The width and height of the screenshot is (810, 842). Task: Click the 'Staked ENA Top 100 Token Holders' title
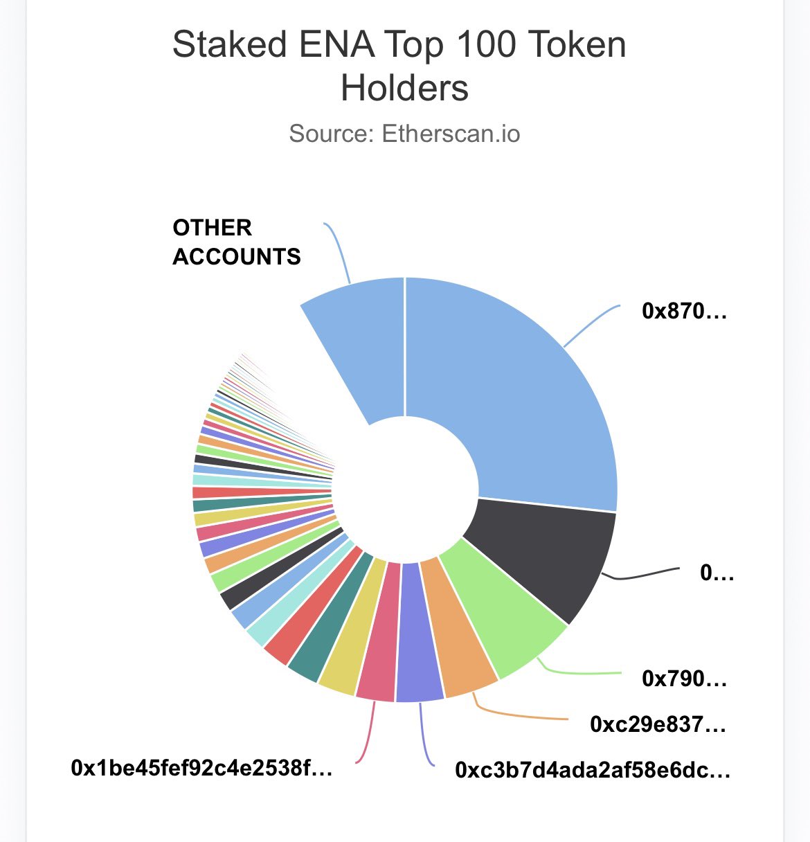pyautogui.click(x=399, y=66)
